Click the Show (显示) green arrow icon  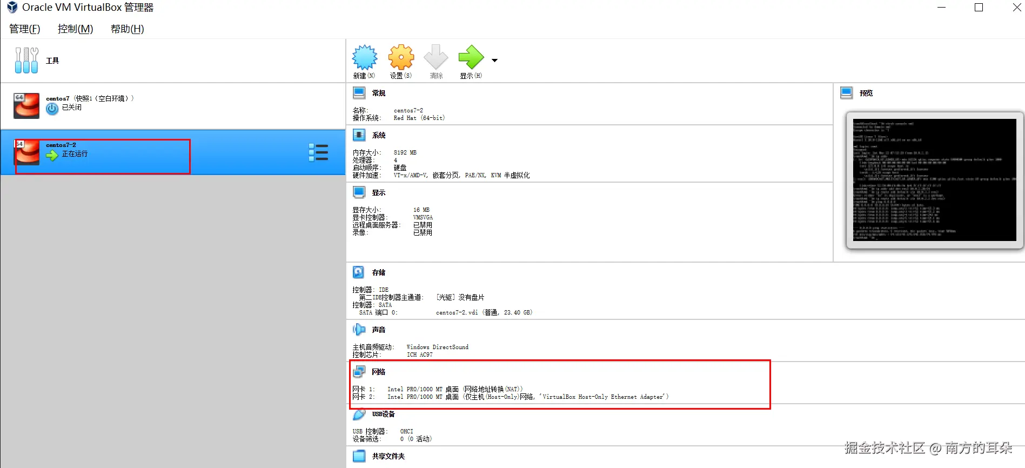471,57
